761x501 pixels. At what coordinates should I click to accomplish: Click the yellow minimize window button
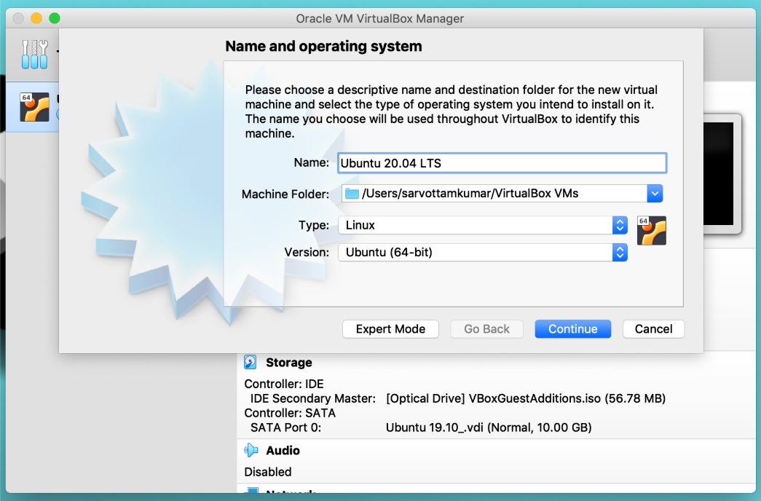click(36, 18)
